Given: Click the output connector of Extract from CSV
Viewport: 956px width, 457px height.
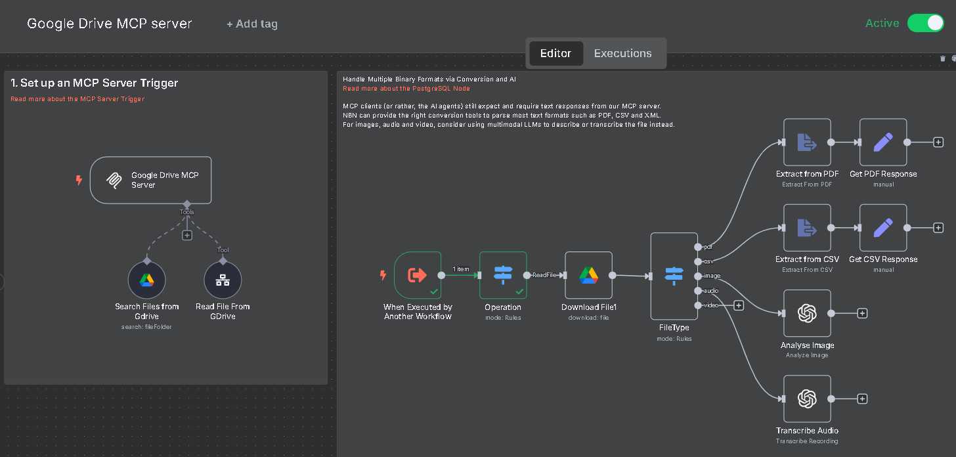Looking at the screenshot, I should pyautogui.click(x=831, y=227).
